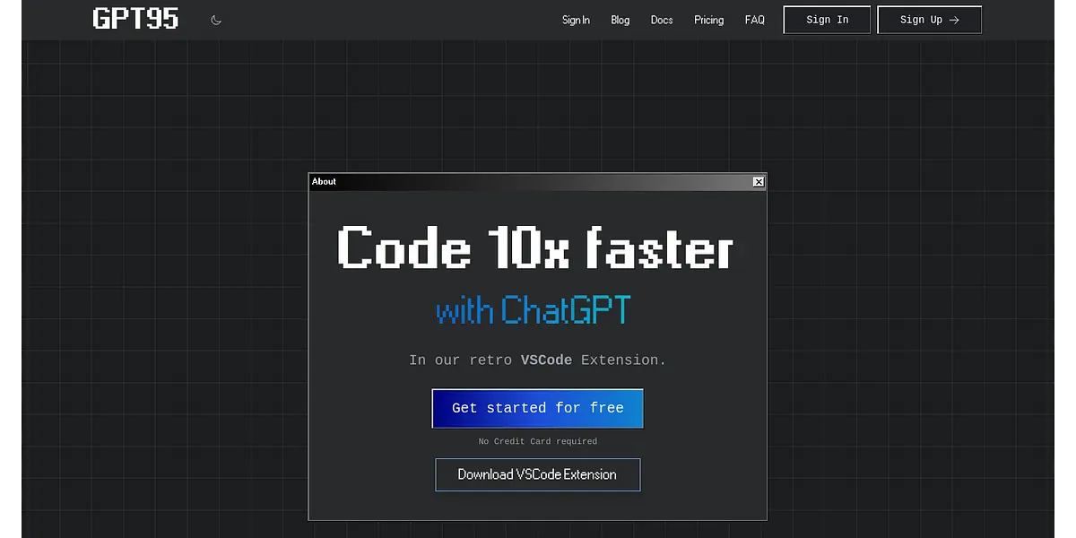Open the Blog page
The height and width of the screenshot is (538, 1076).
(x=620, y=20)
